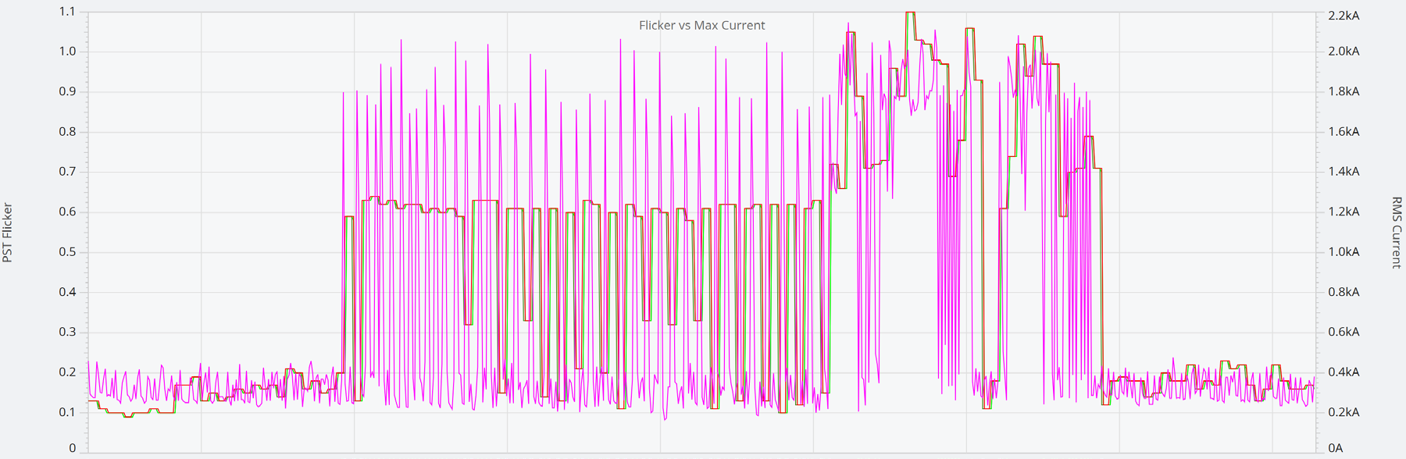Click the chart title 'Flicker vs Max Current'

point(701,25)
